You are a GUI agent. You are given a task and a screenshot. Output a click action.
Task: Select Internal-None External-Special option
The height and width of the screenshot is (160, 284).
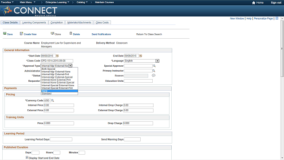[59, 83]
